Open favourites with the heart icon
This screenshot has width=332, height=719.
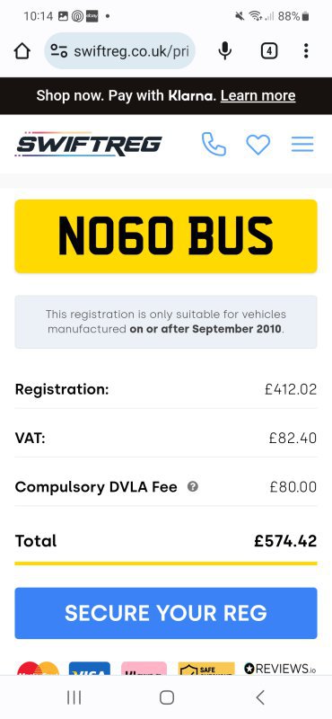click(x=258, y=145)
